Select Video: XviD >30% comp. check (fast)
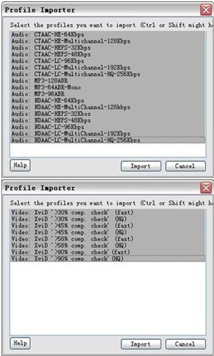The width and height of the screenshot is (214, 356). point(107,213)
